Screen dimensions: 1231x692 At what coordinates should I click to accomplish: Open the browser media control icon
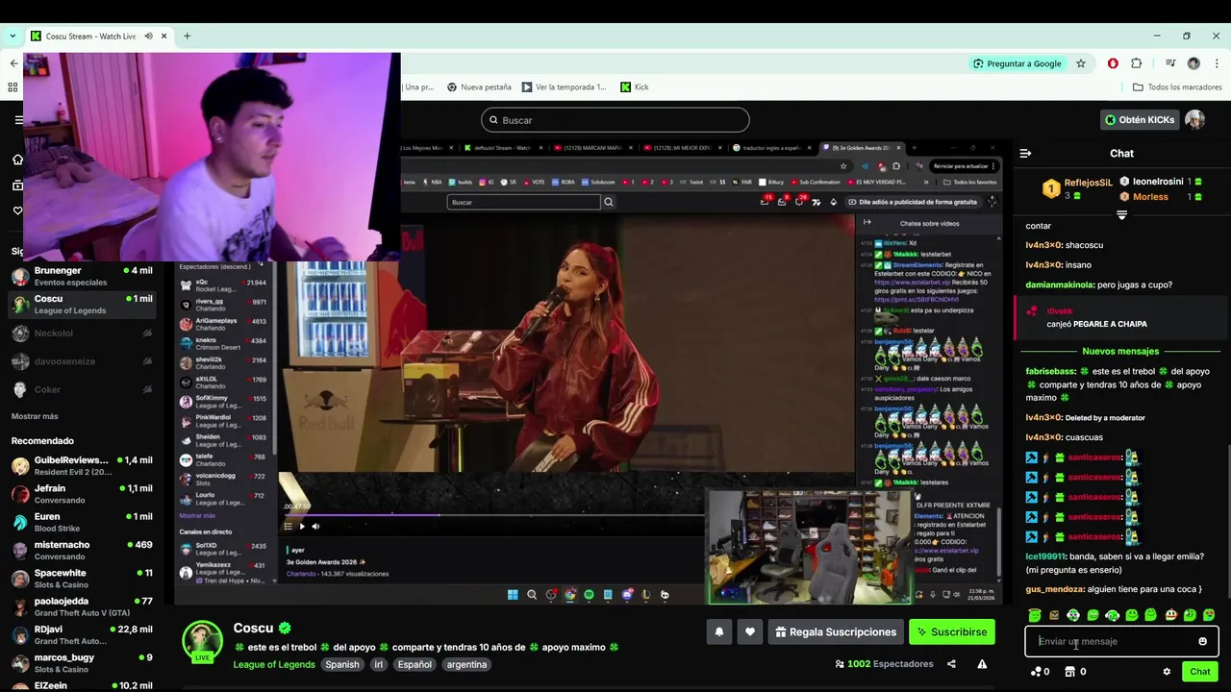(1170, 63)
